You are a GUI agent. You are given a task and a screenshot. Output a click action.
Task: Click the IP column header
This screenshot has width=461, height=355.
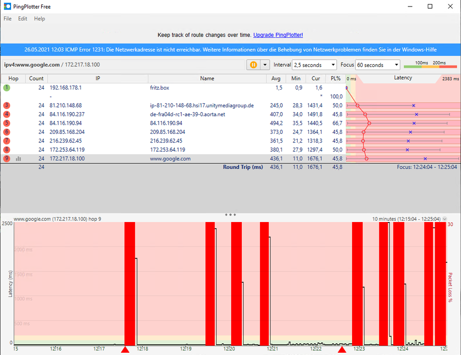pos(98,78)
